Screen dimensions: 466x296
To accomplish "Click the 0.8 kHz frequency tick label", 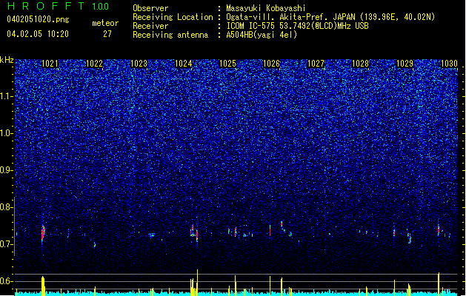I will (x=7, y=207).
